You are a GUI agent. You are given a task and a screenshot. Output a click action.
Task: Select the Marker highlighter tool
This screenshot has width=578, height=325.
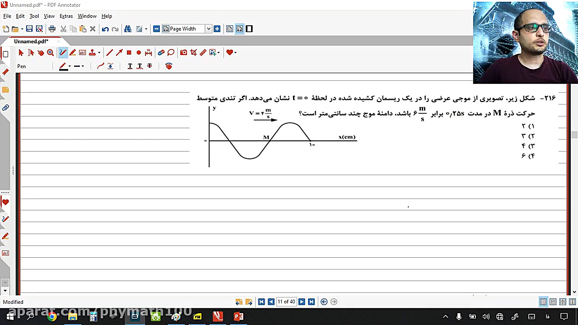point(73,53)
